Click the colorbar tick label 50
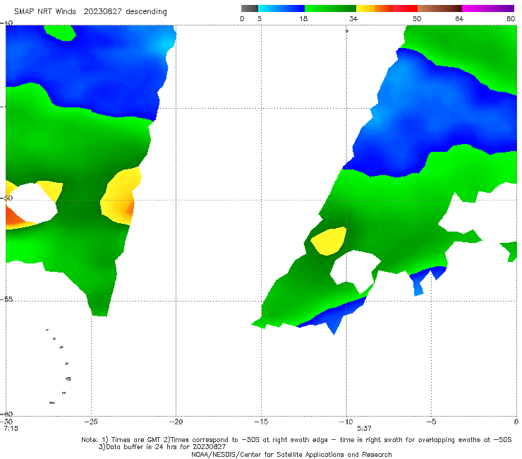Screen dimensions: 522x459 (x=417, y=18)
